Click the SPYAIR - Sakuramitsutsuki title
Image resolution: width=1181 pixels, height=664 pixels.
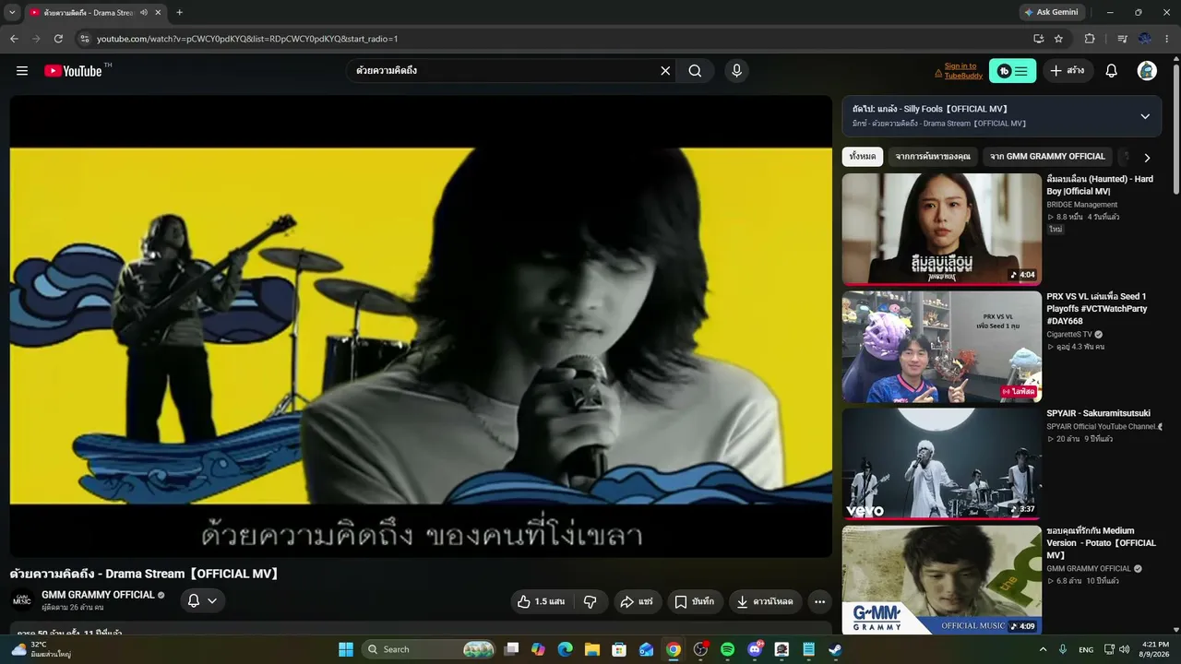1098,413
